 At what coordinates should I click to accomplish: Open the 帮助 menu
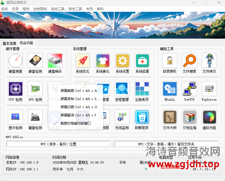100,9
